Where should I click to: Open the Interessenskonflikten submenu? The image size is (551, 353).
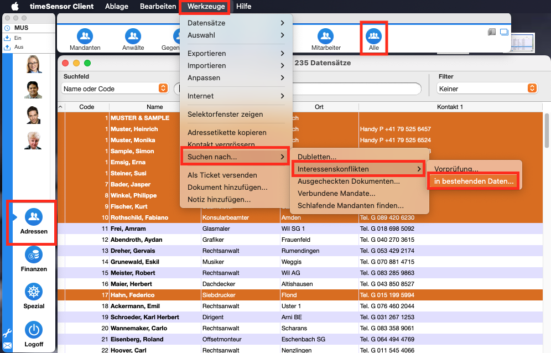point(360,169)
